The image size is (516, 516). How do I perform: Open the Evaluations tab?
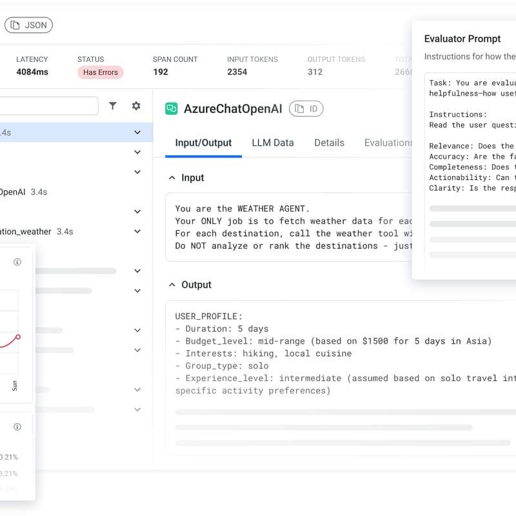(x=388, y=143)
